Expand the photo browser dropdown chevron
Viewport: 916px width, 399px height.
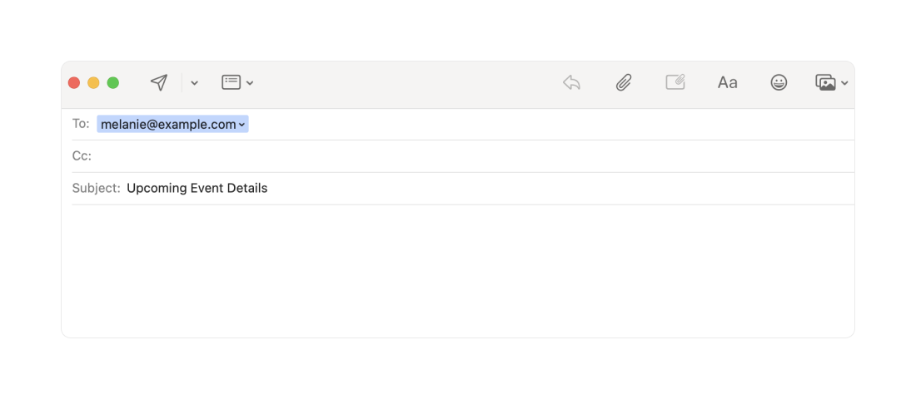(844, 83)
